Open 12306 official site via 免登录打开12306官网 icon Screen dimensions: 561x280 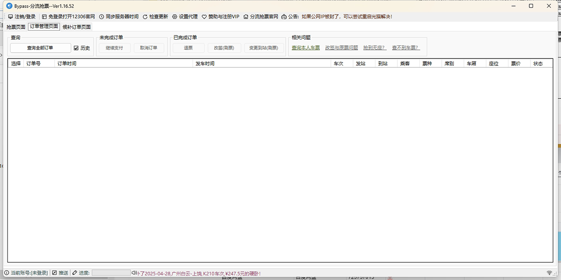click(x=43, y=16)
